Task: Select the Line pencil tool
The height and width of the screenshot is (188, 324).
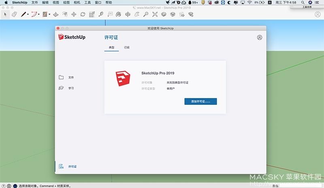Action: [x=23, y=15]
